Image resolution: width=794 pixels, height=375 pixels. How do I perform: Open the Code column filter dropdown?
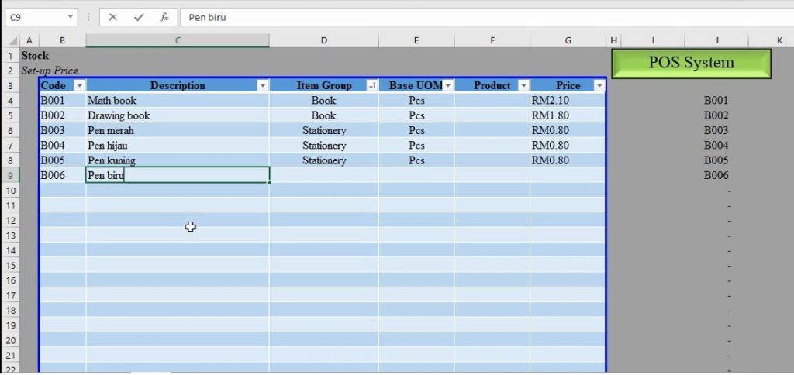tap(78, 85)
